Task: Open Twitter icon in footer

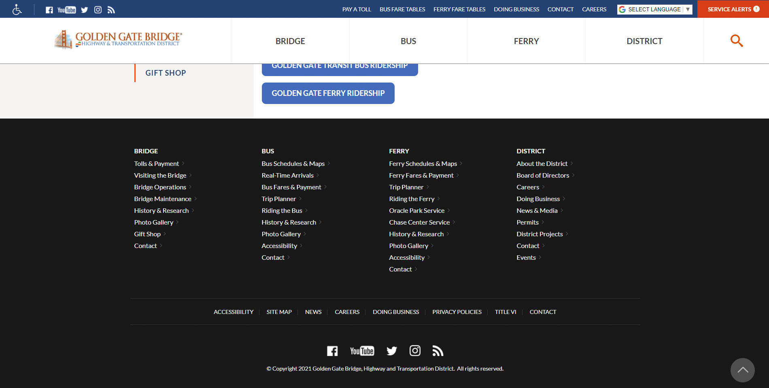Action: pyautogui.click(x=391, y=351)
